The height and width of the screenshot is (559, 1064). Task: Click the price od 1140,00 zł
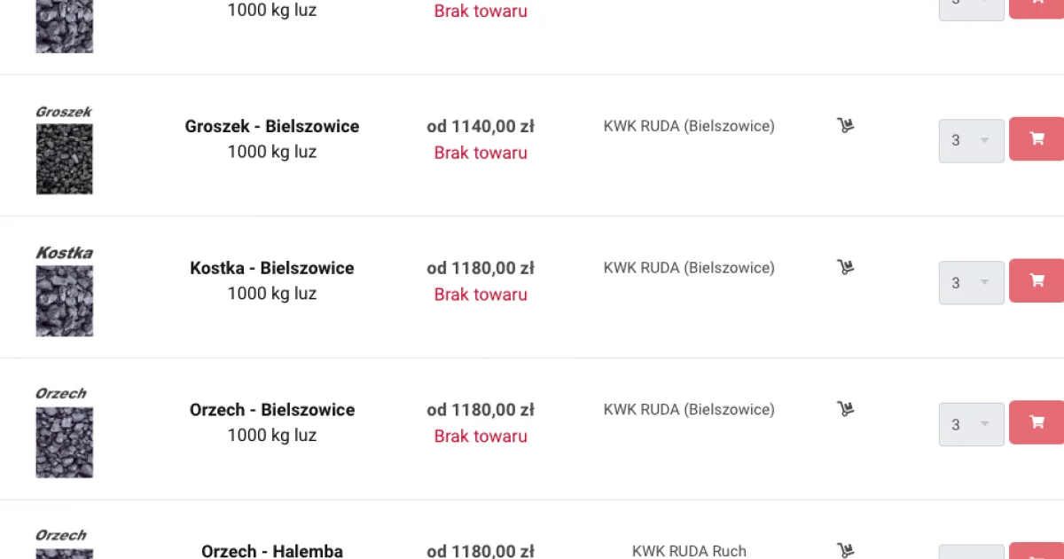tap(480, 127)
